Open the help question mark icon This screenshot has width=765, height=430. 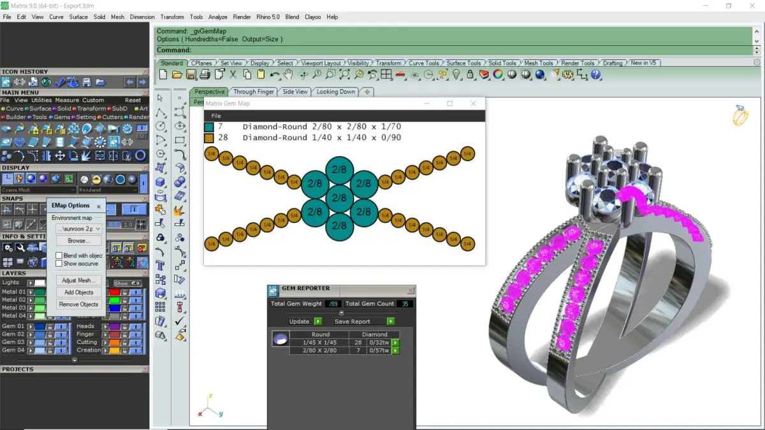595,75
